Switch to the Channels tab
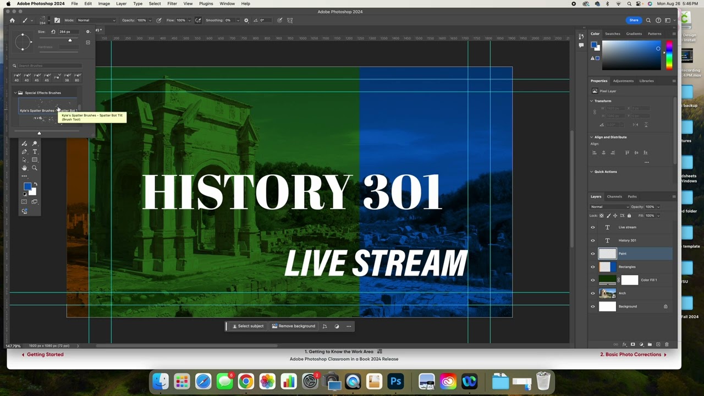Viewport: 704px width, 396px height. (614, 196)
